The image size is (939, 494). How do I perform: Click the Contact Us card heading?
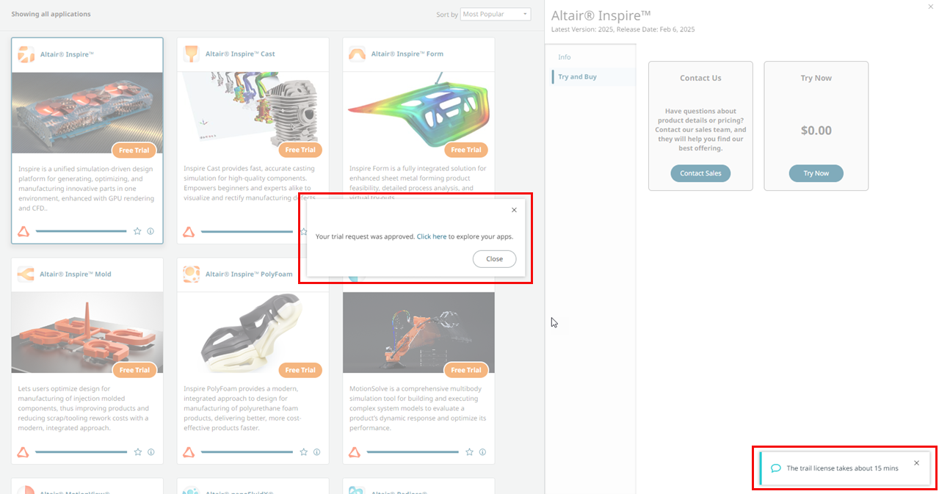pos(700,78)
